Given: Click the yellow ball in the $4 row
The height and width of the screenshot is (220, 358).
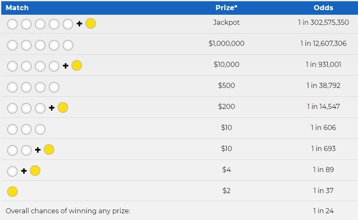Looking at the screenshot, I should tap(35, 170).
